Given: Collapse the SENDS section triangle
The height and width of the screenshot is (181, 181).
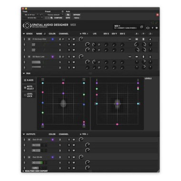Looking at the screenshot, I should [x=24, y=34].
